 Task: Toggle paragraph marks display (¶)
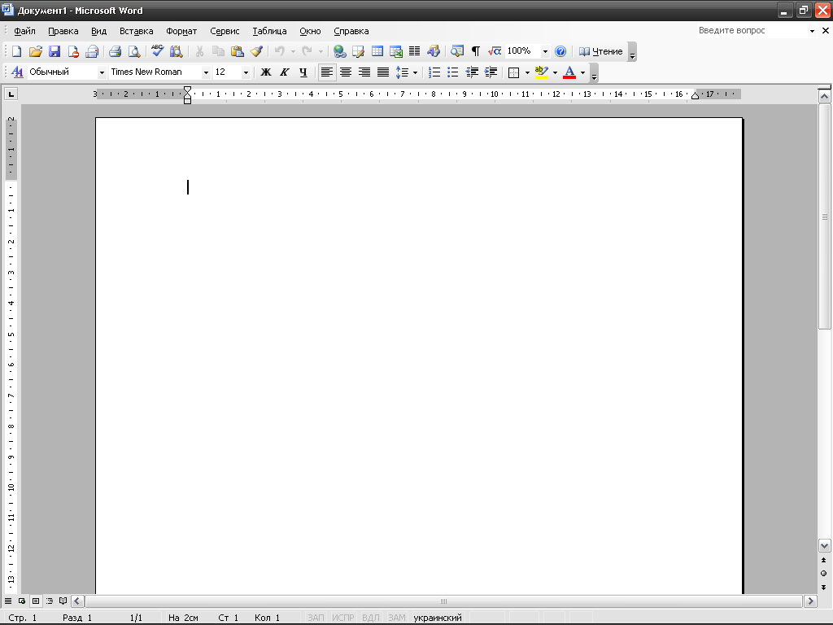(x=475, y=51)
